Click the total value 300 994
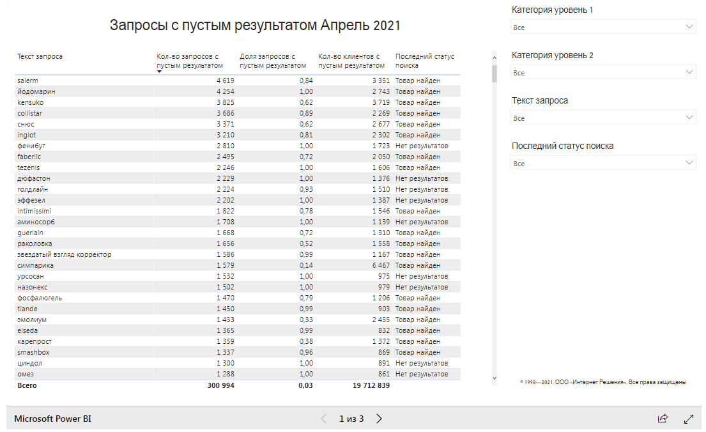This screenshot has width=706, height=432. pyautogui.click(x=220, y=385)
